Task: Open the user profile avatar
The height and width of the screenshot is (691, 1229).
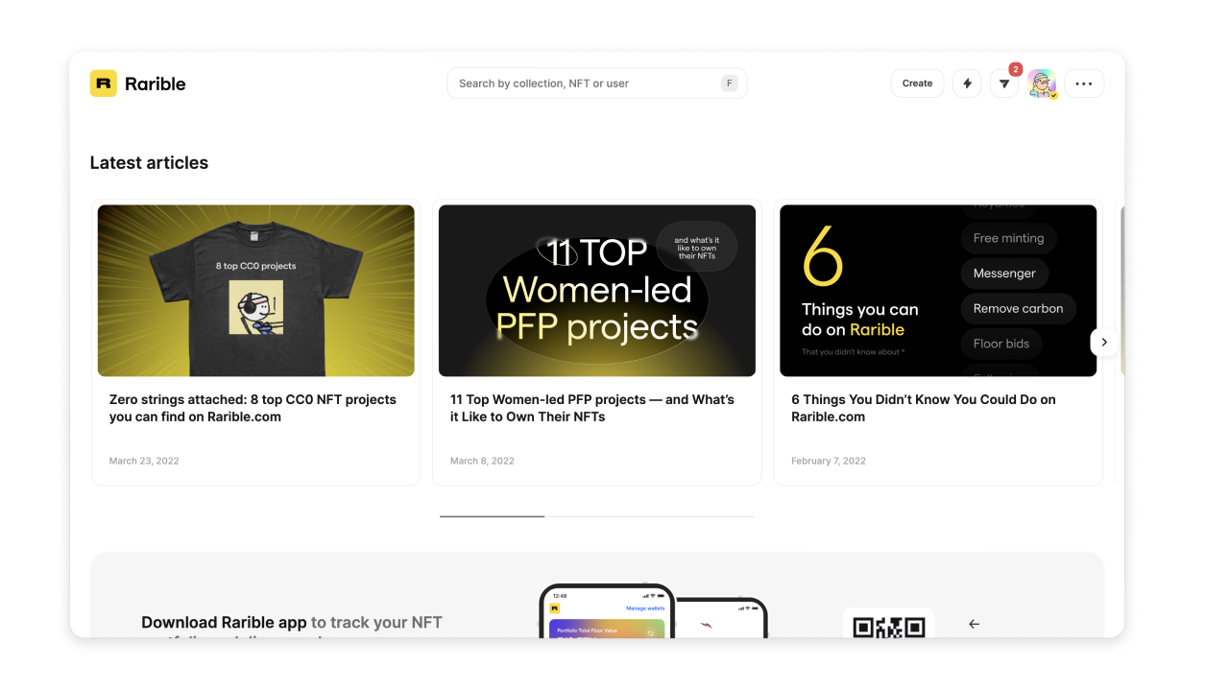Action: (1042, 83)
